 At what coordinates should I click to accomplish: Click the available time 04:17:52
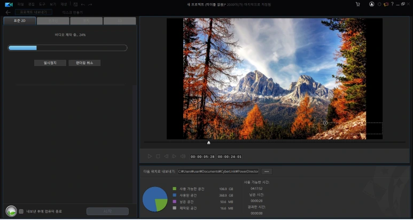tap(256, 189)
